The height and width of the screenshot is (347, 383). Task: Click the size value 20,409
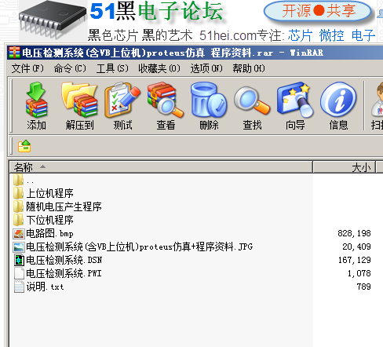pos(356,247)
